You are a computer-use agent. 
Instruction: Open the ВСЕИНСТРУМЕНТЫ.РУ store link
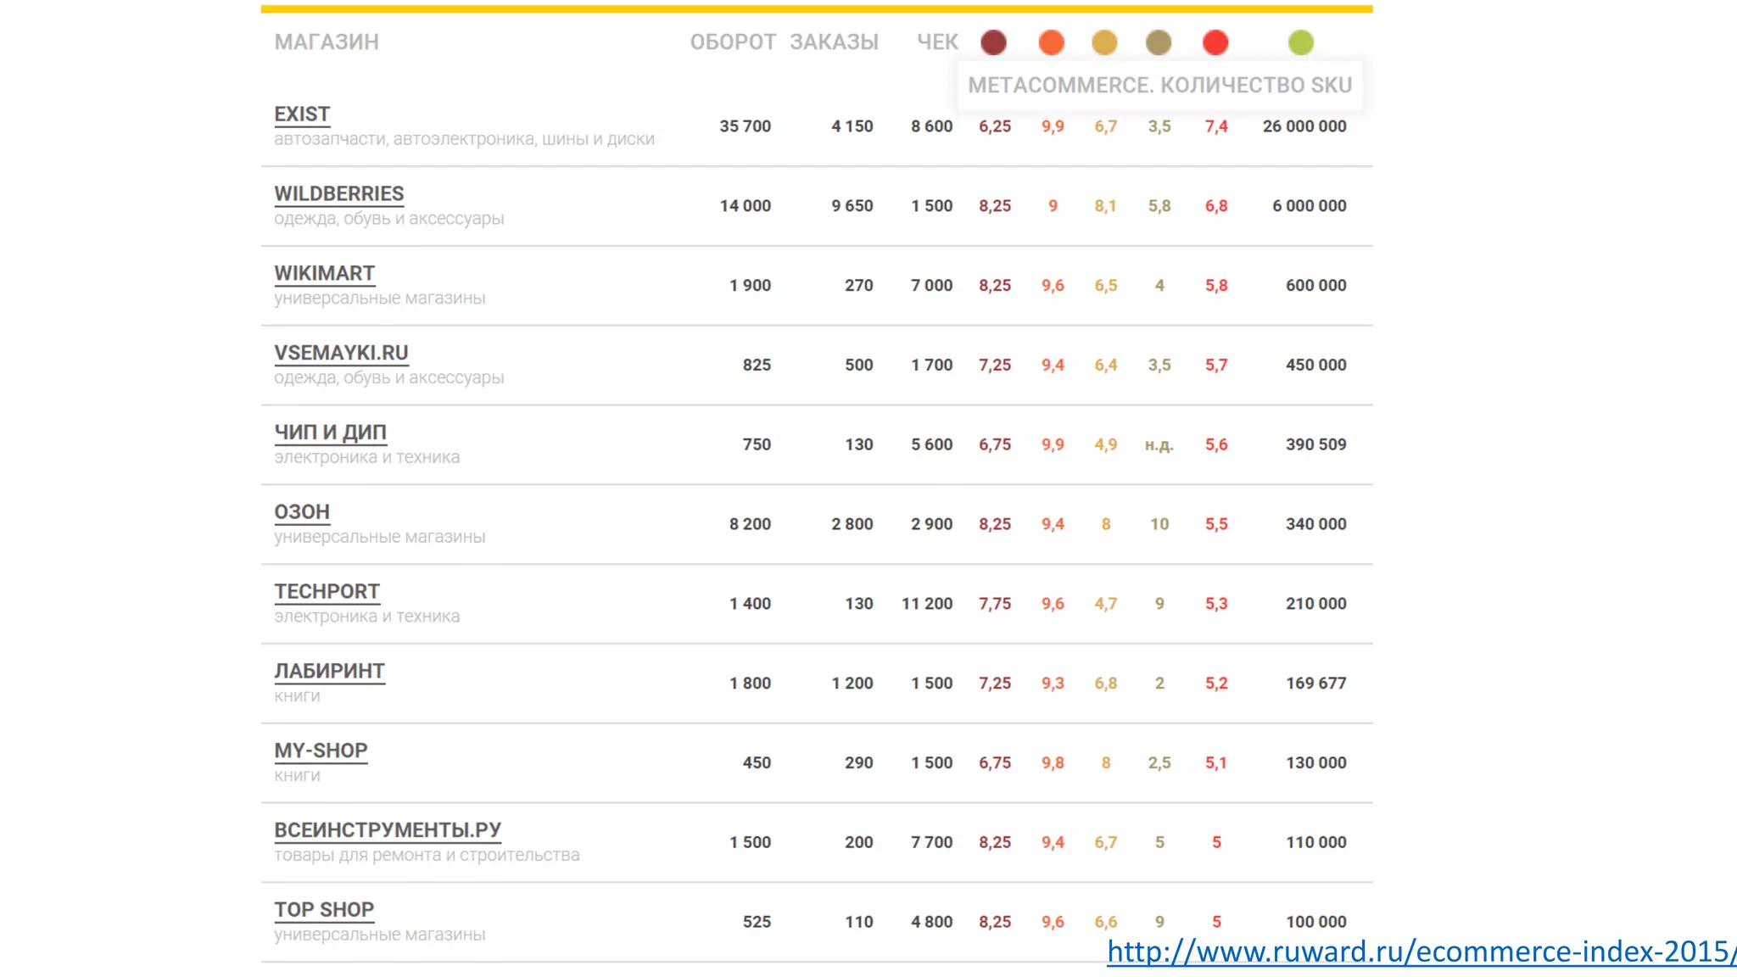(x=388, y=831)
